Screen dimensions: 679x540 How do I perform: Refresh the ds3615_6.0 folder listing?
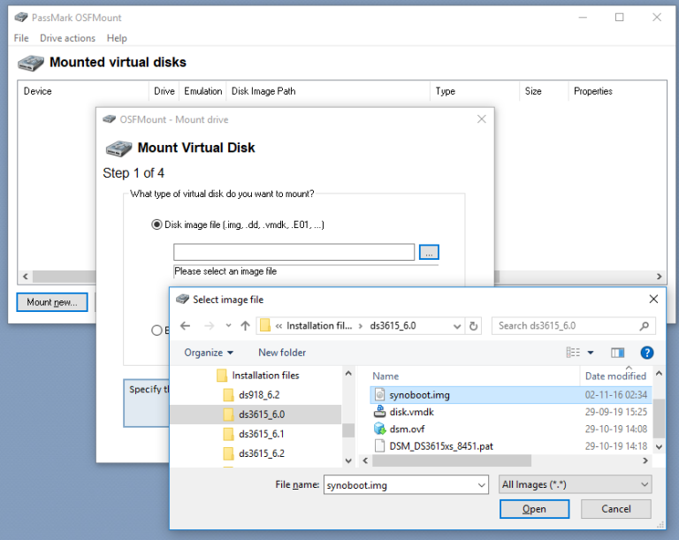pyautogui.click(x=473, y=325)
